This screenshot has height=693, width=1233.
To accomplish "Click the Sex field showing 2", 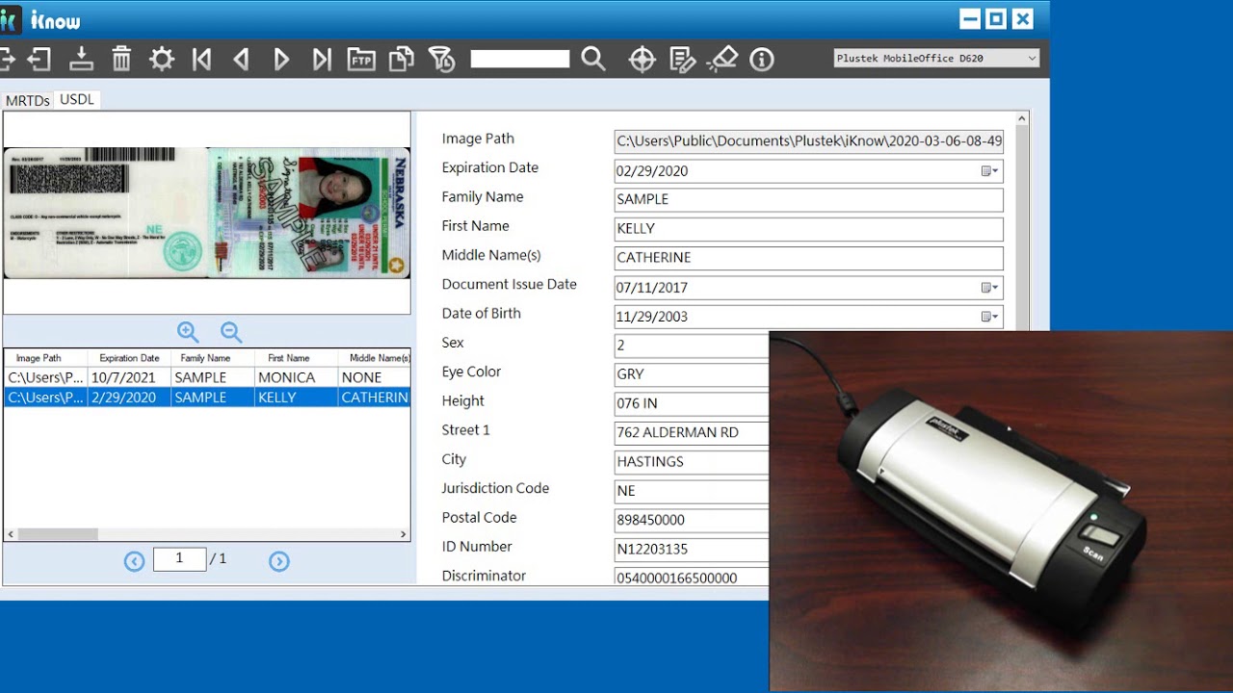I will pyautogui.click(x=692, y=346).
